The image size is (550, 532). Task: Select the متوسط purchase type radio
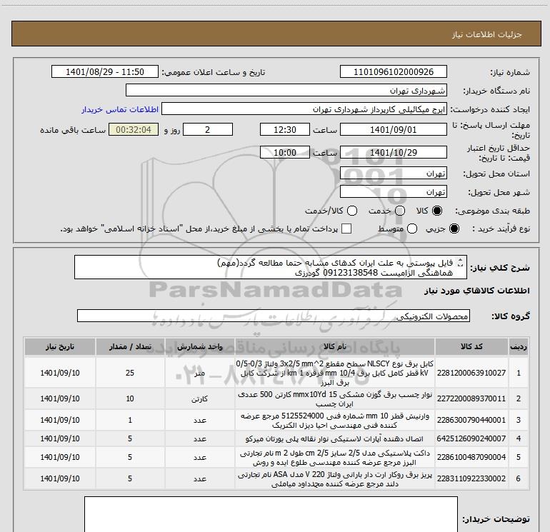[x=412, y=229]
